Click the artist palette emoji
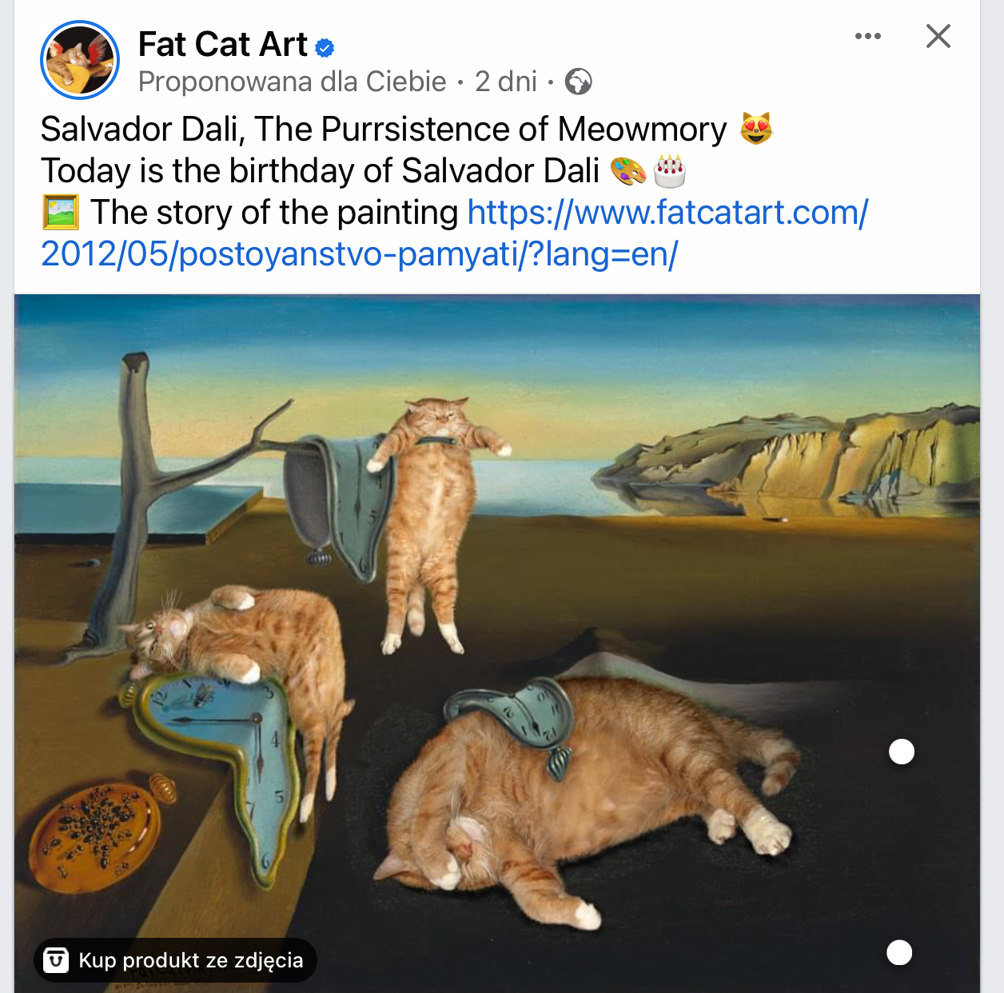This screenshot has height=993, width=1004. point(628,171)
